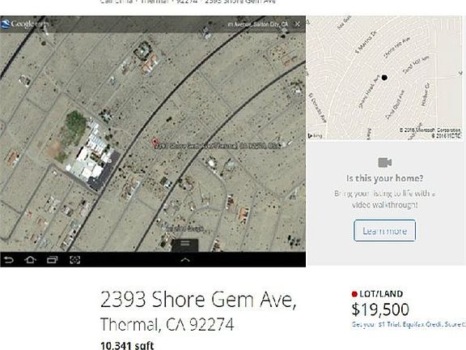Click the Shore Gem Ave breadcrumb

click(x=240, y=2)
